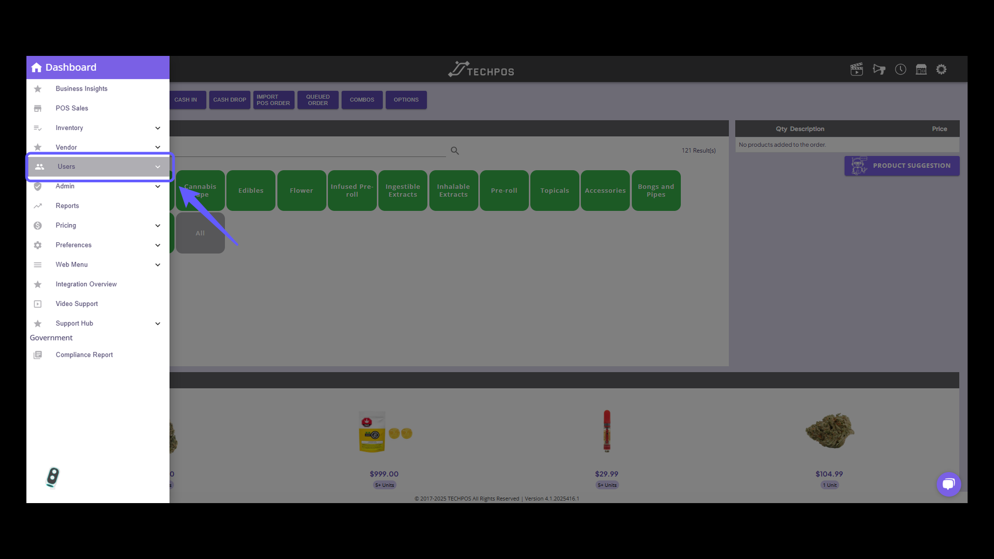Viewport: 994px width, 559px height.
Task: Select the Edibles category tile
Action: point(251,190)
